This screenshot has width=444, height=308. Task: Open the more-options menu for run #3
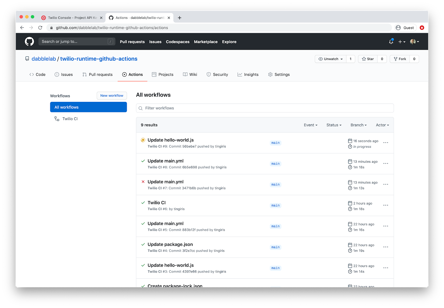coord(386,268)
